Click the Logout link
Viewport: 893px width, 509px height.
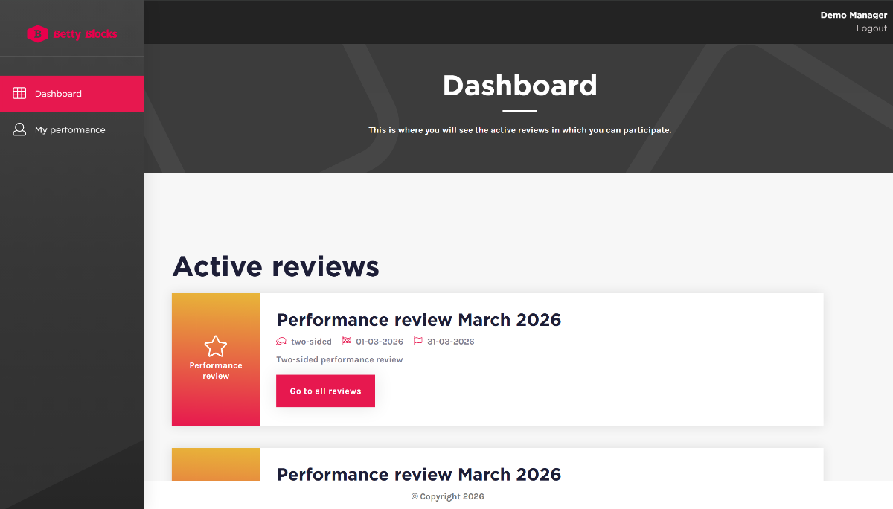[871, 28]
